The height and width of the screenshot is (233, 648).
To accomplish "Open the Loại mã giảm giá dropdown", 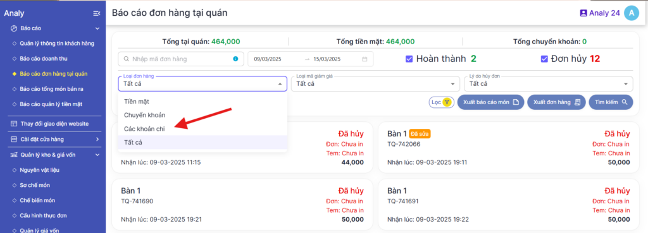I will click(375, 84).
